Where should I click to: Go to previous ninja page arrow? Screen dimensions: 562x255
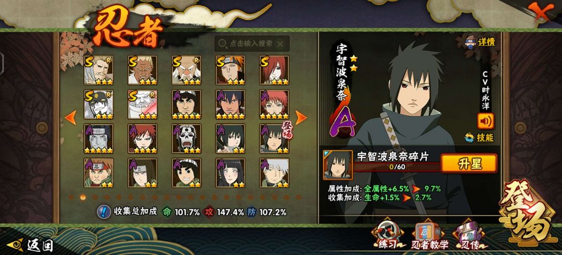pos(71,118)
